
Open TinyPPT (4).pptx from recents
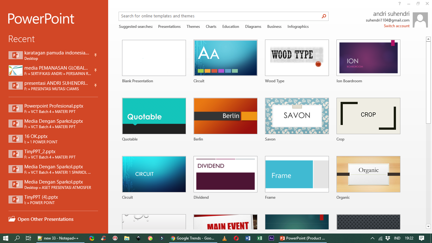pos(53,200)
